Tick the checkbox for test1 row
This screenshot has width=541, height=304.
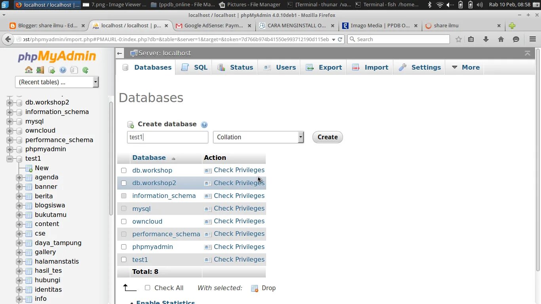click(x=124, y=260)
